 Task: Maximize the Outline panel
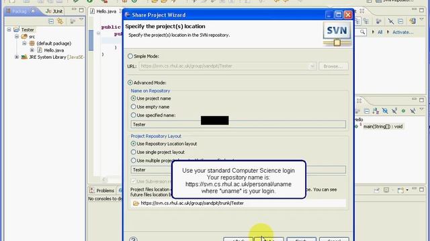pos(421,100)
